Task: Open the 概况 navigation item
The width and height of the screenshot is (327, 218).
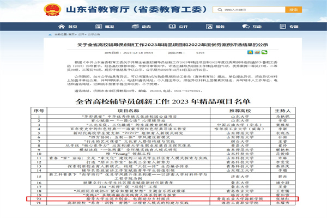Action: click(110, 27)
